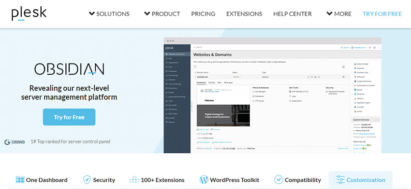The width and height of the screenshot is (411, 189).
Task: Click the TRY FOR FREE header link
Action: (x=382, y=14)
